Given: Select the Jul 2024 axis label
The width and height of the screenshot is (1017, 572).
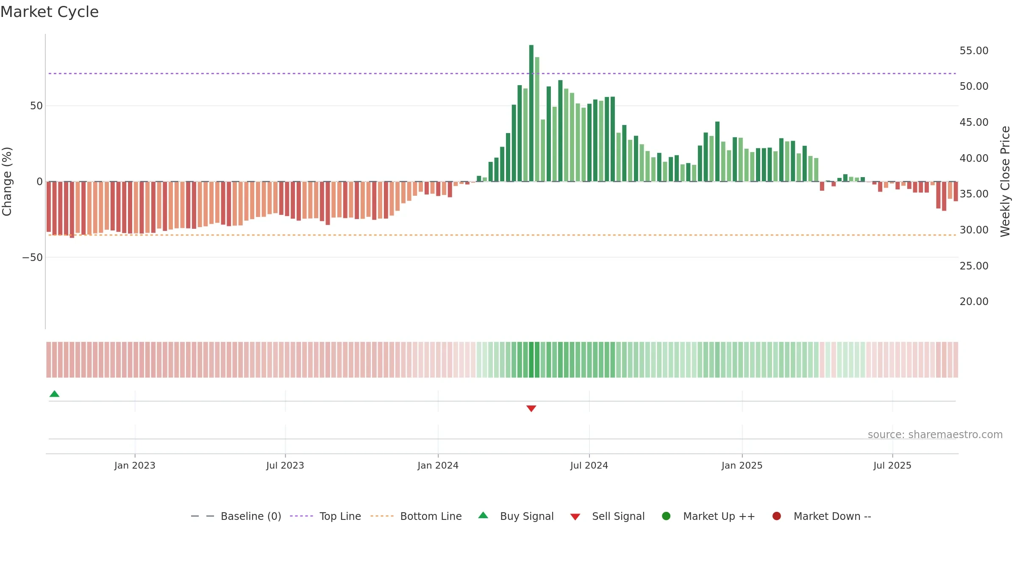Looking at the screenshot, I should (x=589, y=465).
